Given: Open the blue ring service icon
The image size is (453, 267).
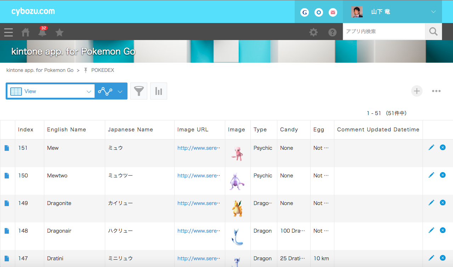Looking at the screenshot, I should pos(319,12).
